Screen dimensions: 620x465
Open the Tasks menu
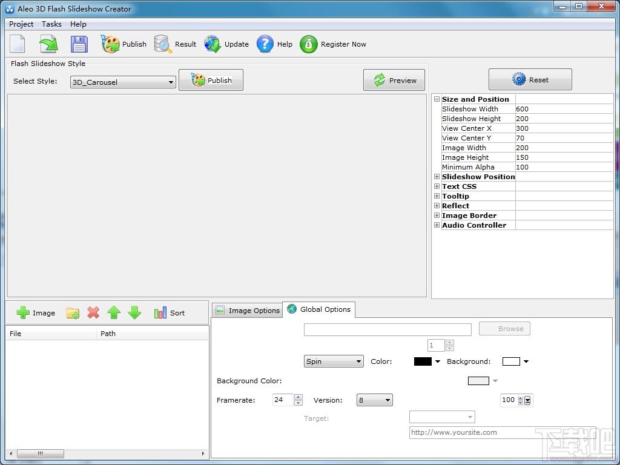click(x=52, y=24)
